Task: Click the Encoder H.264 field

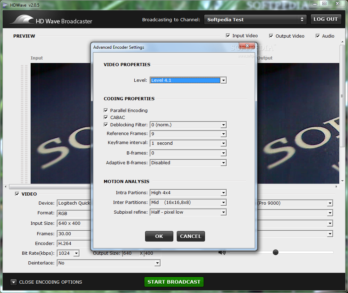Action: coord(74,244)
